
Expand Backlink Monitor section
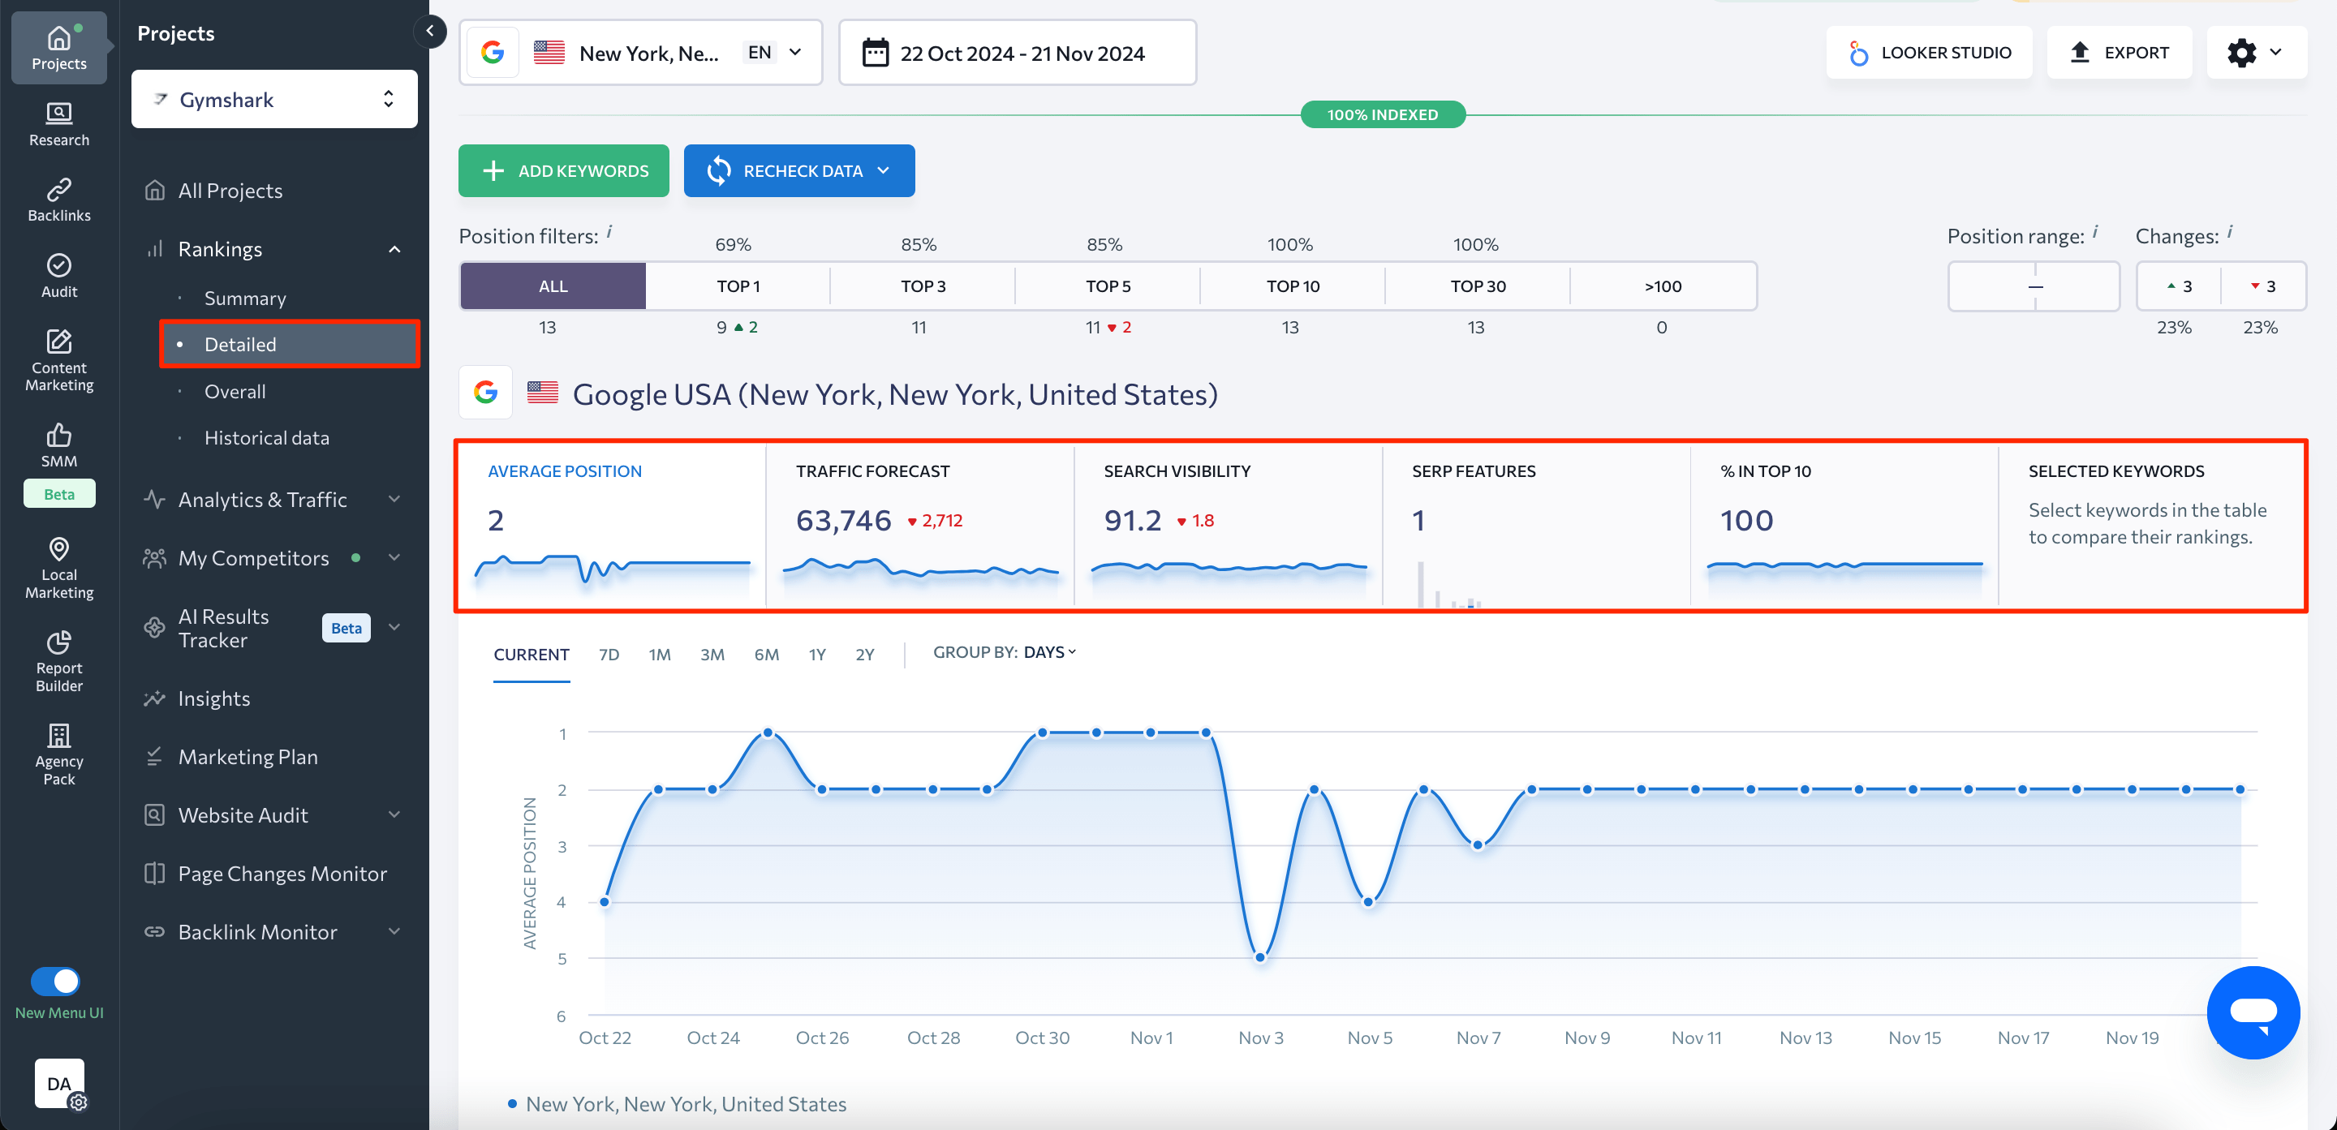(394, 931)
